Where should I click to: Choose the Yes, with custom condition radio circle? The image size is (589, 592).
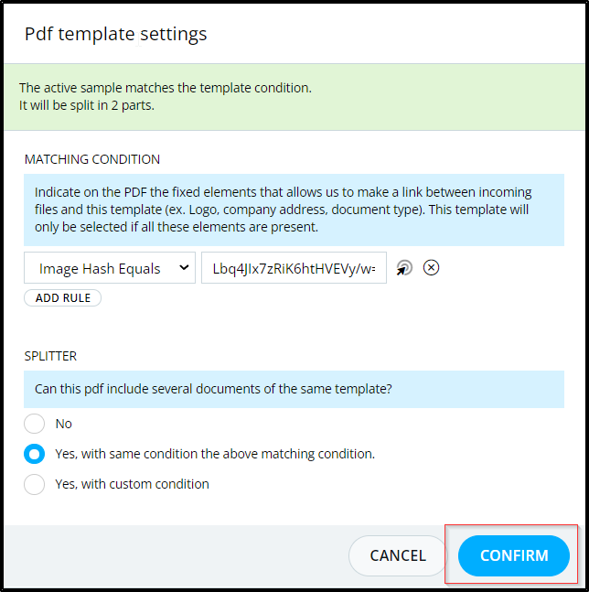[x=35, y=484]
